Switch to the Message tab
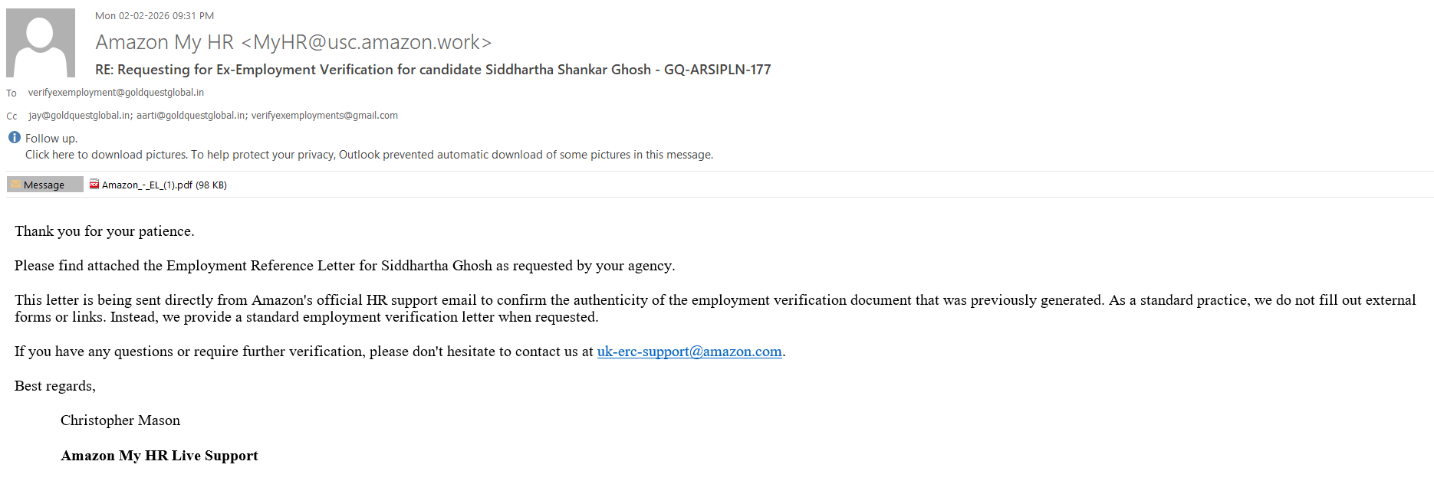 coord(44,185)
